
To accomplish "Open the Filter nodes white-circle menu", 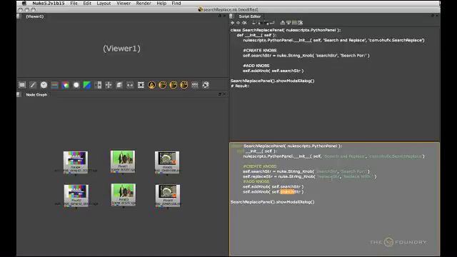I will coord(76,85).
